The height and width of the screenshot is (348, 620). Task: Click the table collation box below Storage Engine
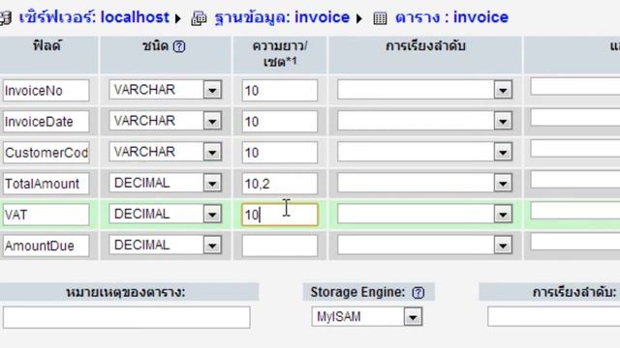(x=553, y=317)
